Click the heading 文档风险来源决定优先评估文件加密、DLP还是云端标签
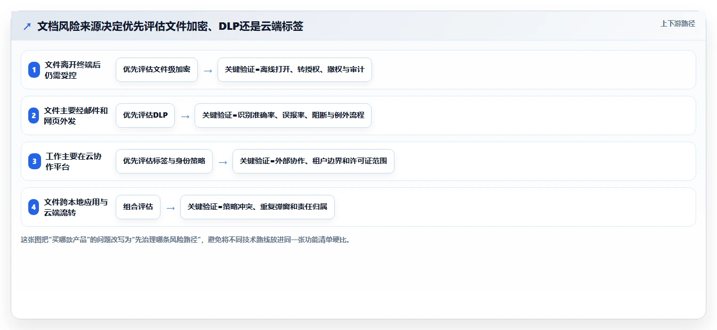Screen dimensions: 717x330 point(170,26)
